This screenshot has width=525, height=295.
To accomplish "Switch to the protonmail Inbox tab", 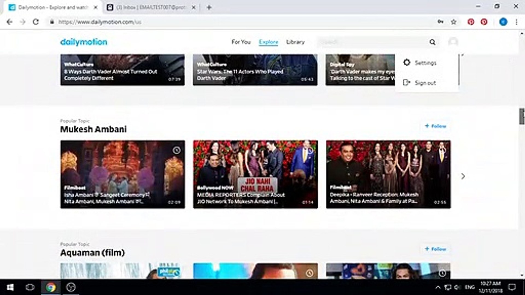I will coord(150,8).
